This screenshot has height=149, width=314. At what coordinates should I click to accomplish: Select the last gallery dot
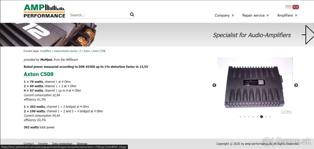(270, 117)
